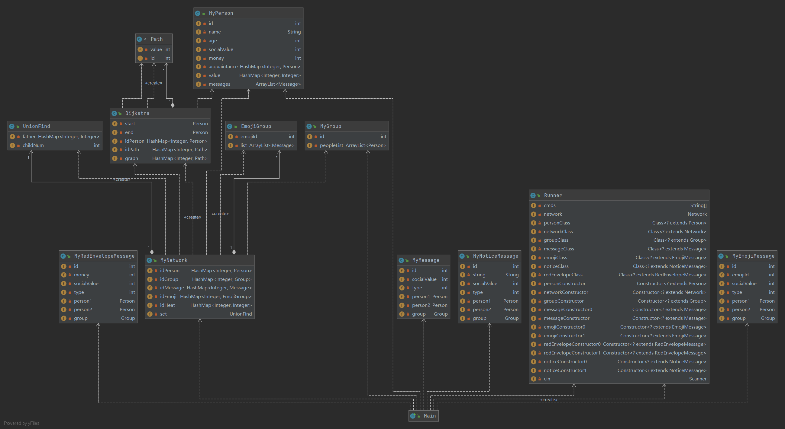Screen dimensions: 785x429
Task: Click field icon of MyNetwork idHeat row
Action: (150, 305)
